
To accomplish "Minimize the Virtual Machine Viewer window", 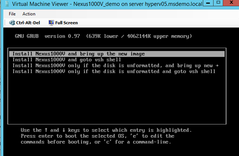I will tap(208, 3).
